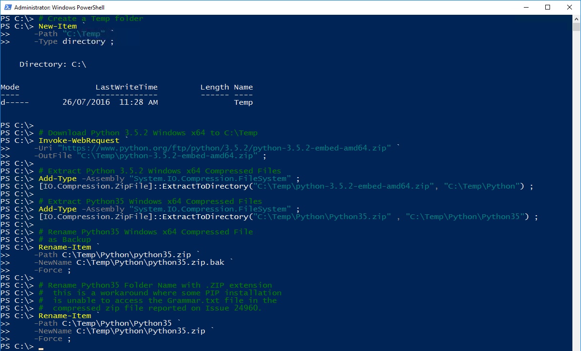Click the 'd-----' mode value

[15, 102]
